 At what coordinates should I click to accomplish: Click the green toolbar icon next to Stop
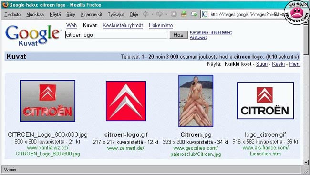(x=184, y=14)
